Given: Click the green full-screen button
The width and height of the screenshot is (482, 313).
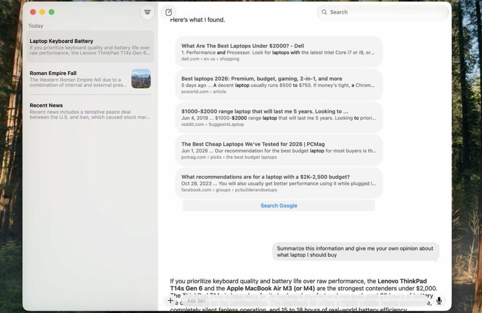Looking at the screenshot, I should click(x=52, y=12).
